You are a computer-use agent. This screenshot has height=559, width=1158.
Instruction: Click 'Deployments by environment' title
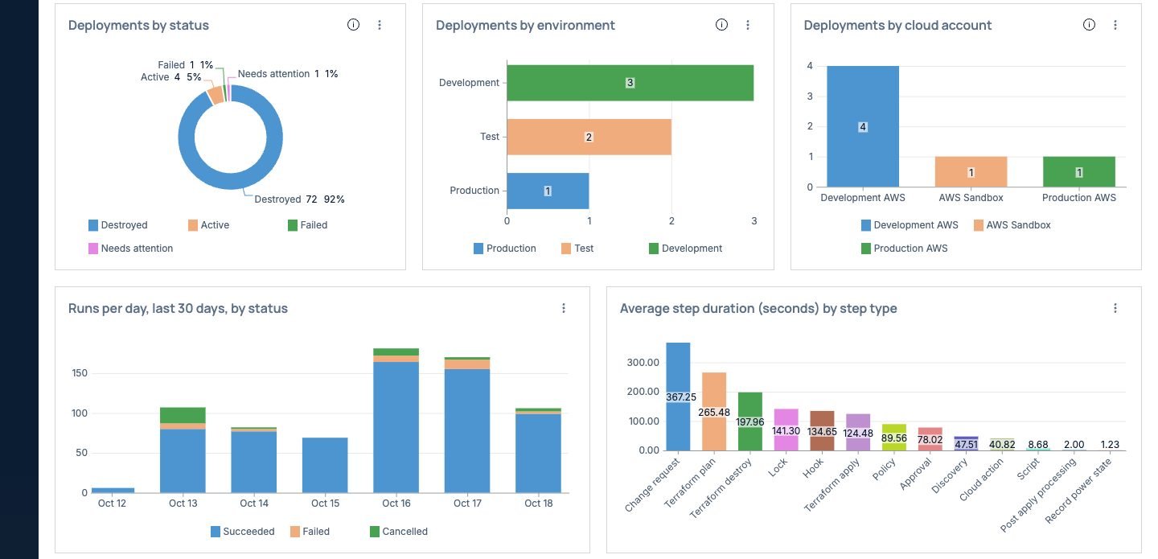[525, 26]
